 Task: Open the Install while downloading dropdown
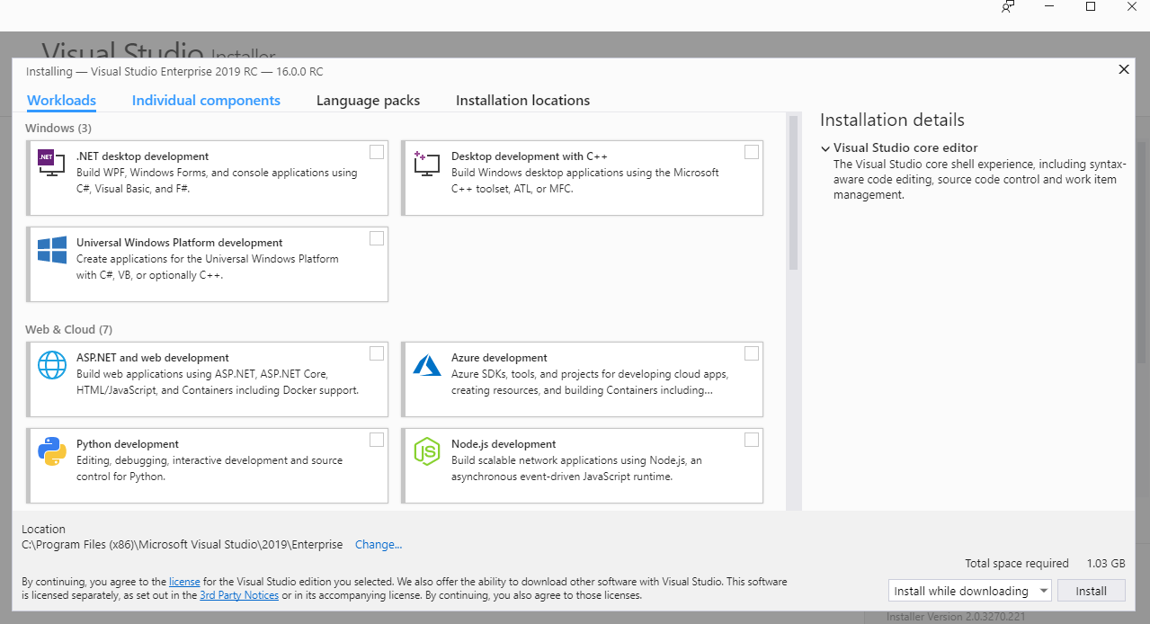click(969, 591)
